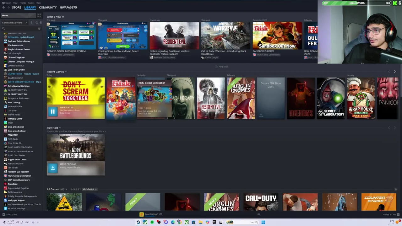This screenshot has height=226, width=402.
Task: Click PUBG Battlegrounds install download icon
Action: (52, 168)
